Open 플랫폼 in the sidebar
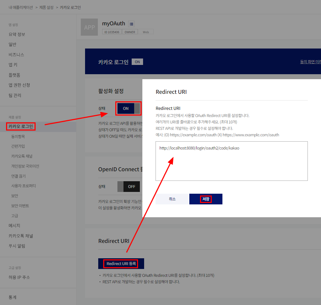321x305 pixels. point(14,75)
